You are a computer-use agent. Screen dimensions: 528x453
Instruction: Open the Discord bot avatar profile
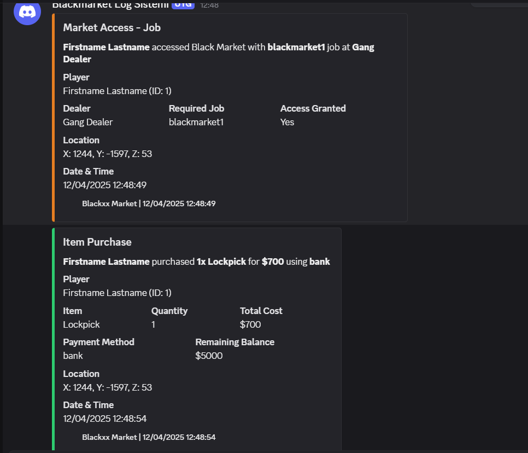[27, 12]
